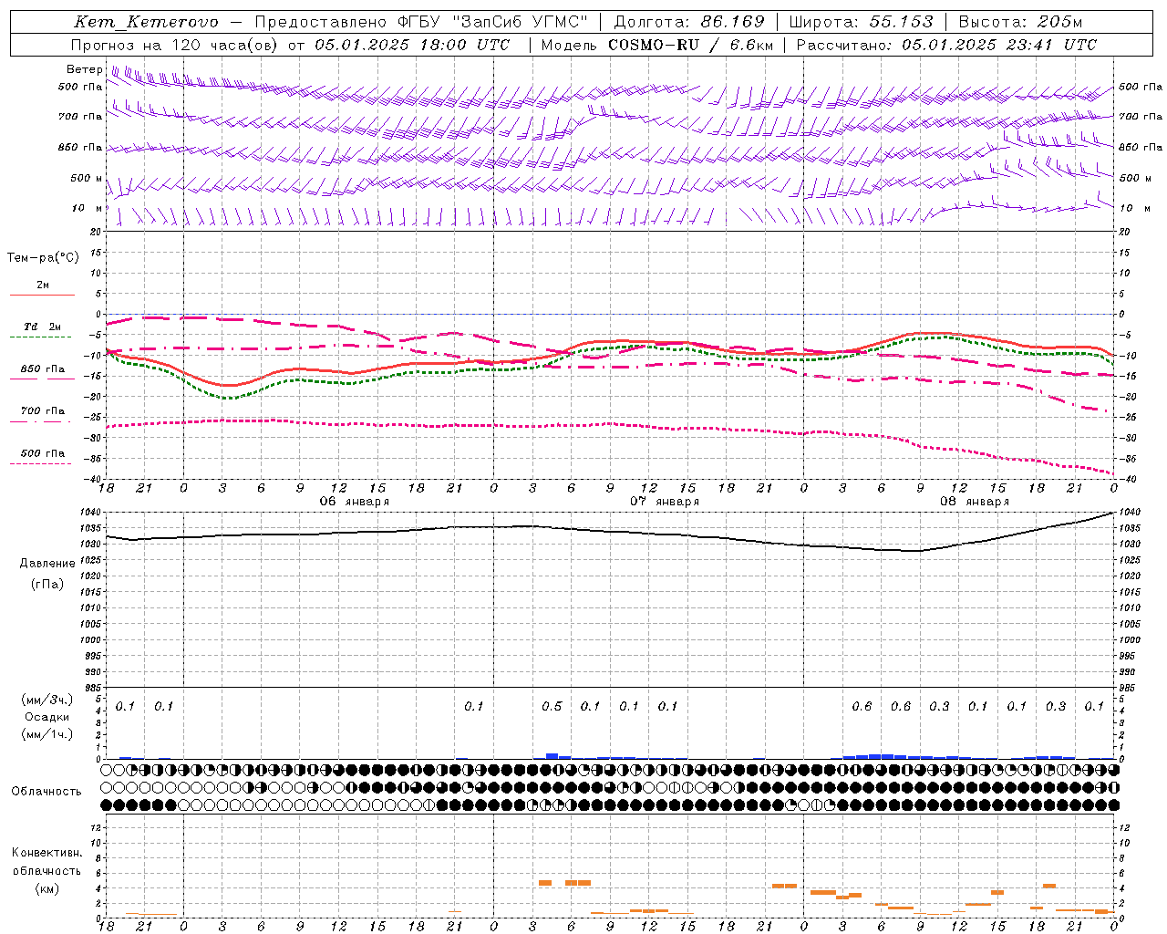Click the Рассчитано: 05.01.2025 23:41 UTC text

pos(946,45)
